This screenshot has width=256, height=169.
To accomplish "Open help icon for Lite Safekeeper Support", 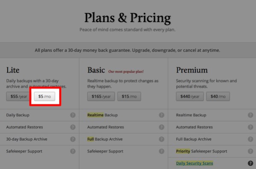I will [x=73, y=151].
